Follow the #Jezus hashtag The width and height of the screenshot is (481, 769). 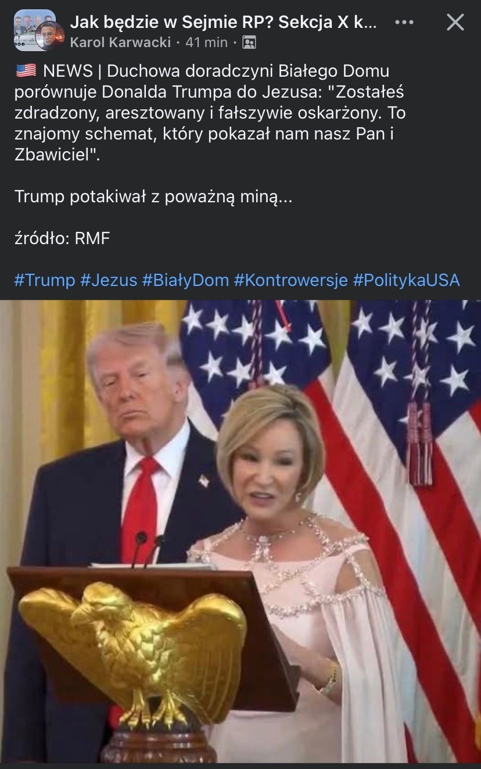(x=109, y=280)
